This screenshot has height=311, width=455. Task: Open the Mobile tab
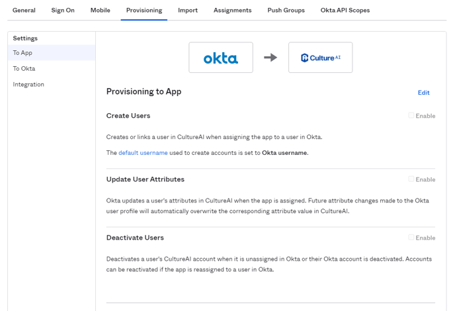pos(100,10)
